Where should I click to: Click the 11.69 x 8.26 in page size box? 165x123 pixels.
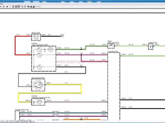point(24,121)
